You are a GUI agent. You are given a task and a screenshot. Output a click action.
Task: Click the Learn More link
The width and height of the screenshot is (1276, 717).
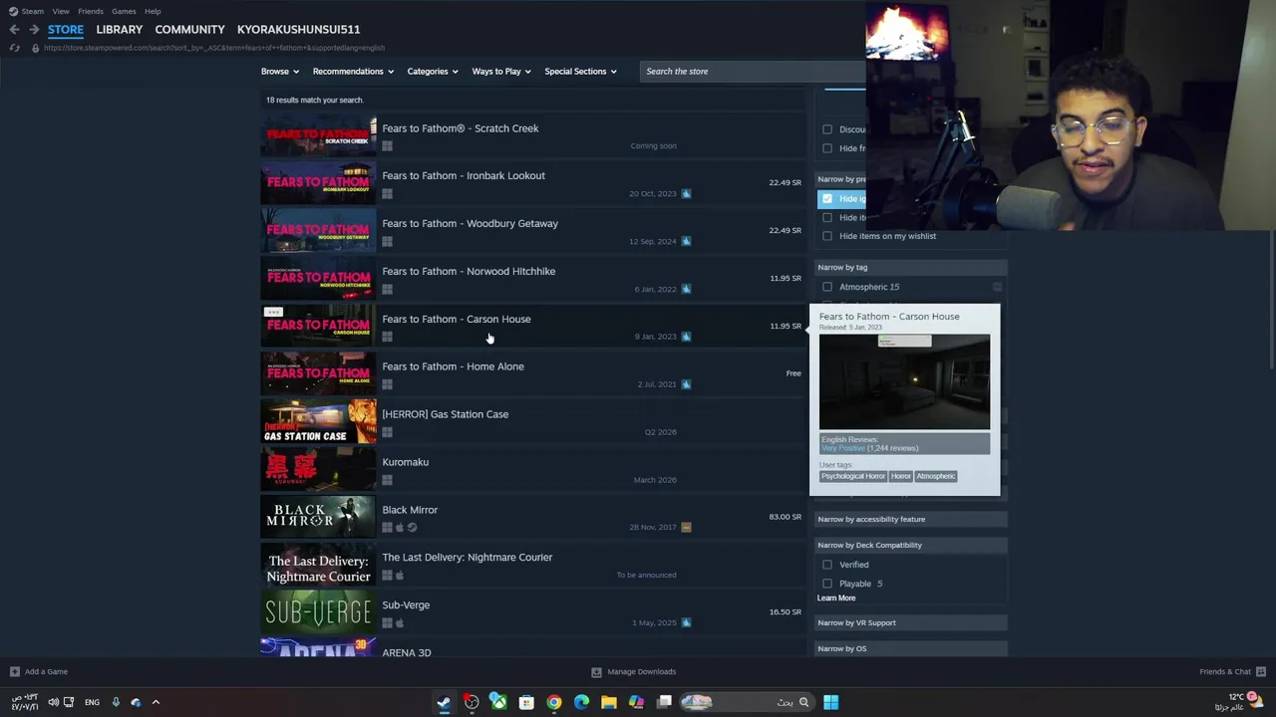click(836, 598)
